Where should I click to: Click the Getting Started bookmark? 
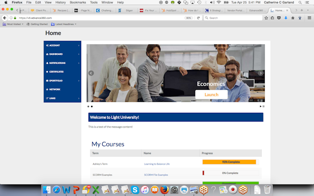click(x=37, y=24)
